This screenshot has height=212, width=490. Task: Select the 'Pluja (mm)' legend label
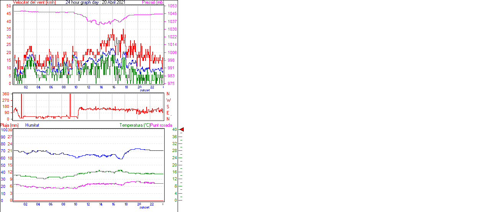click(10, 125)
